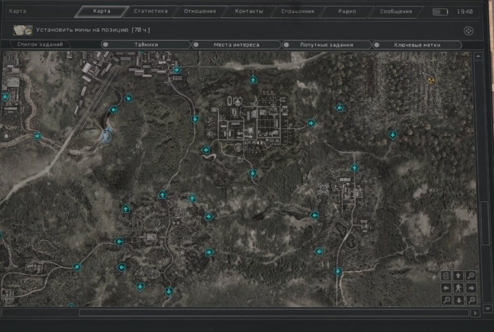Click the vertical scrollbar up arrow
The image size is (494, 332).
478,56
